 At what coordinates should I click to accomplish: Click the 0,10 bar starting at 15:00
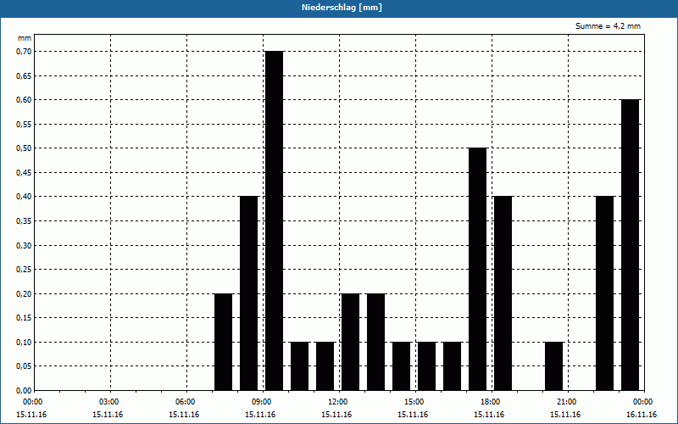tap(427, 366)
